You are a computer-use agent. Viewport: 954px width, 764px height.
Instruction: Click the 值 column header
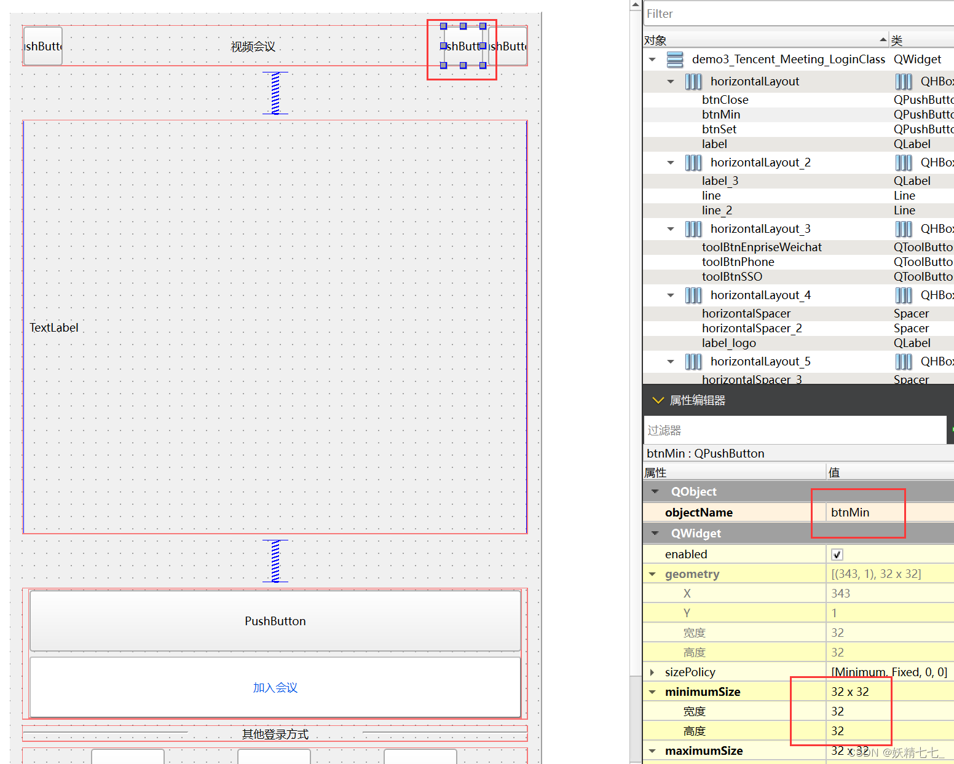pos(890,472)
